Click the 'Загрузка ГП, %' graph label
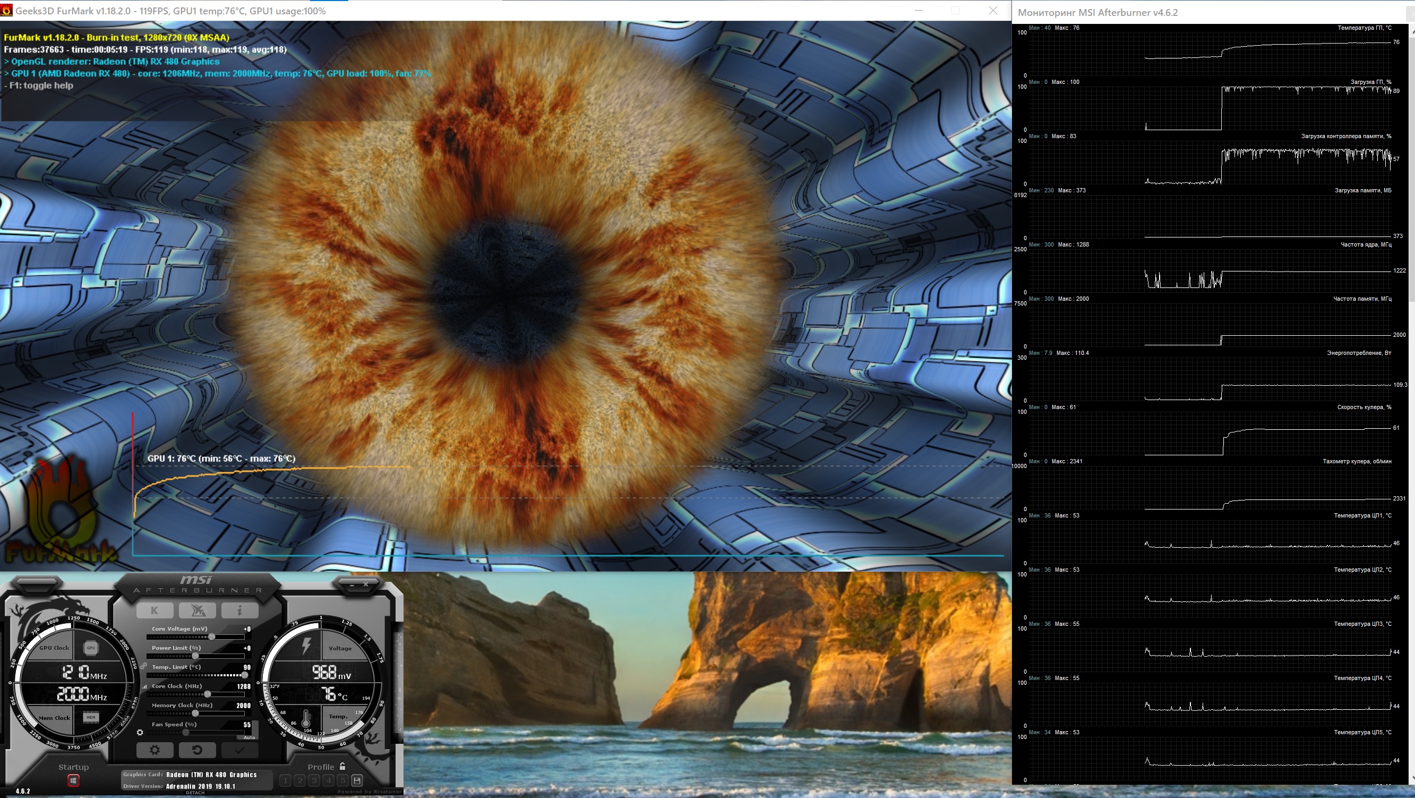 click(x=1370, y=82)
